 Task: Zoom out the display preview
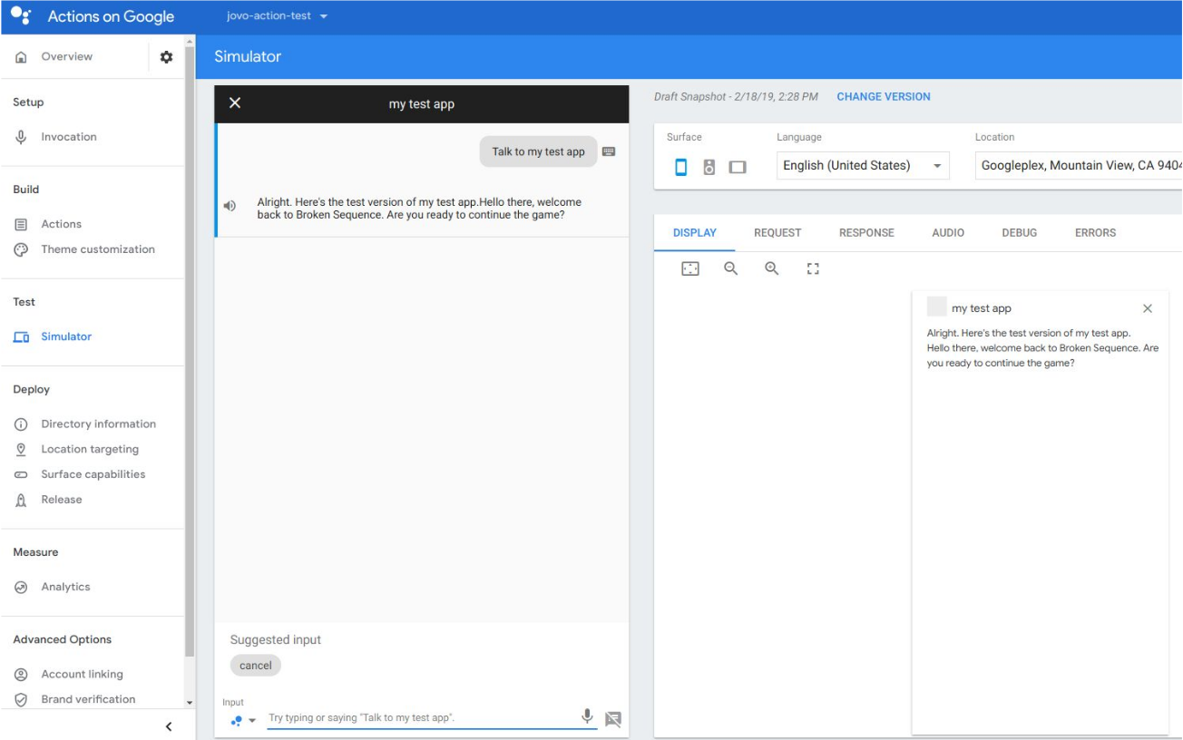click(731, 268)
